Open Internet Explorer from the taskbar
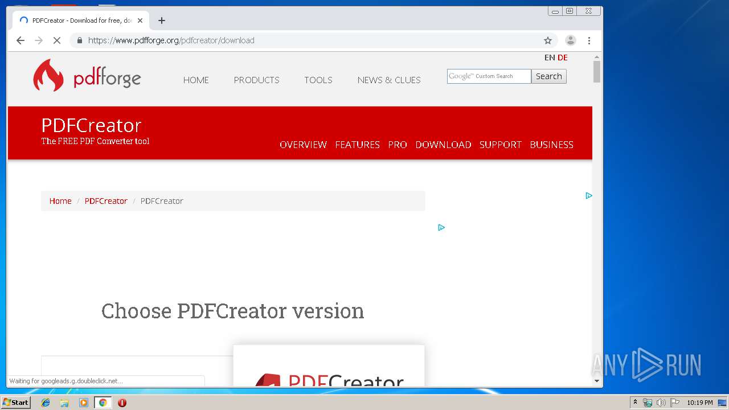Image resolution: width=729 pixels, height=410 pixels. pyautogui.click(x=46, y=403)
